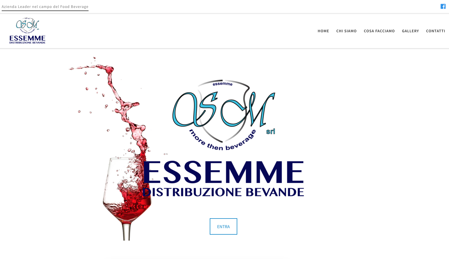
Task: Click the header ESSEMME wordmark
Action: point(28,38)
